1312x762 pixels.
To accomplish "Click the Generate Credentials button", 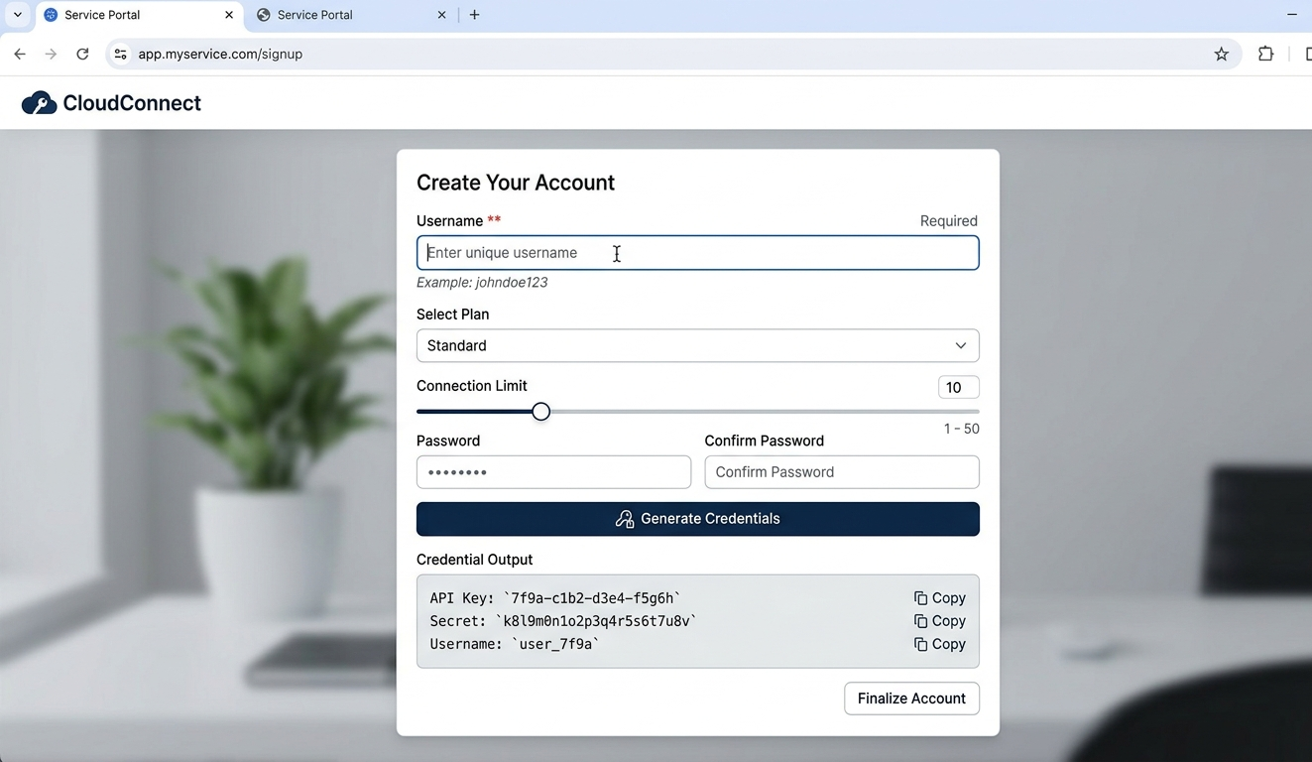I will tap(698, 519).
